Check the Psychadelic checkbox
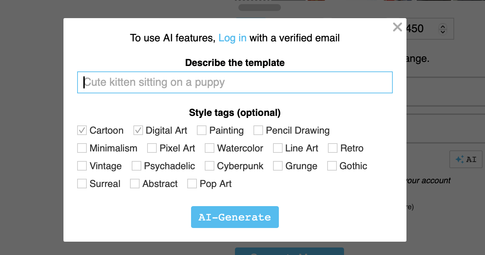The width and height of the screenshot is (485, 255). 137,166
